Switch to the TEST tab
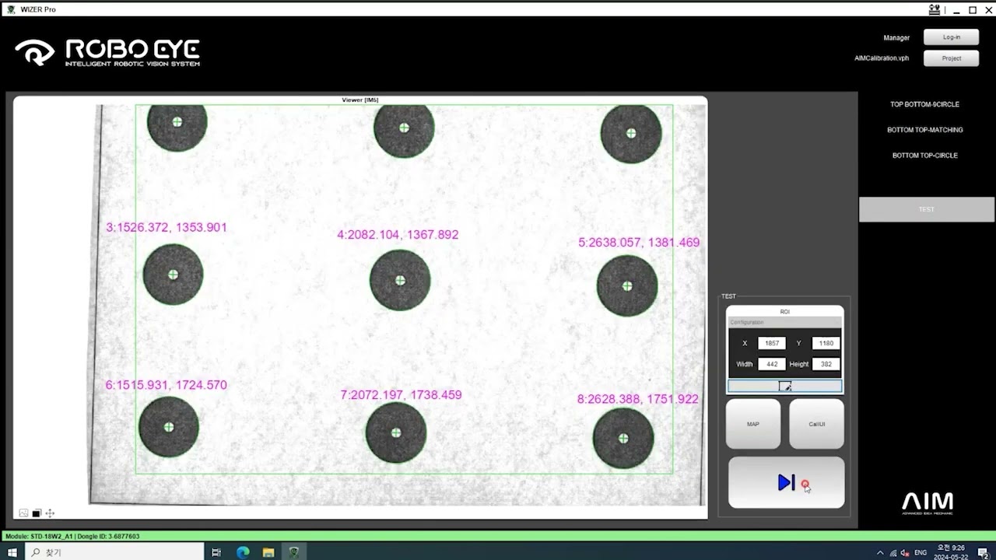This screenshot has height=560, width=996. pos(926,209)
